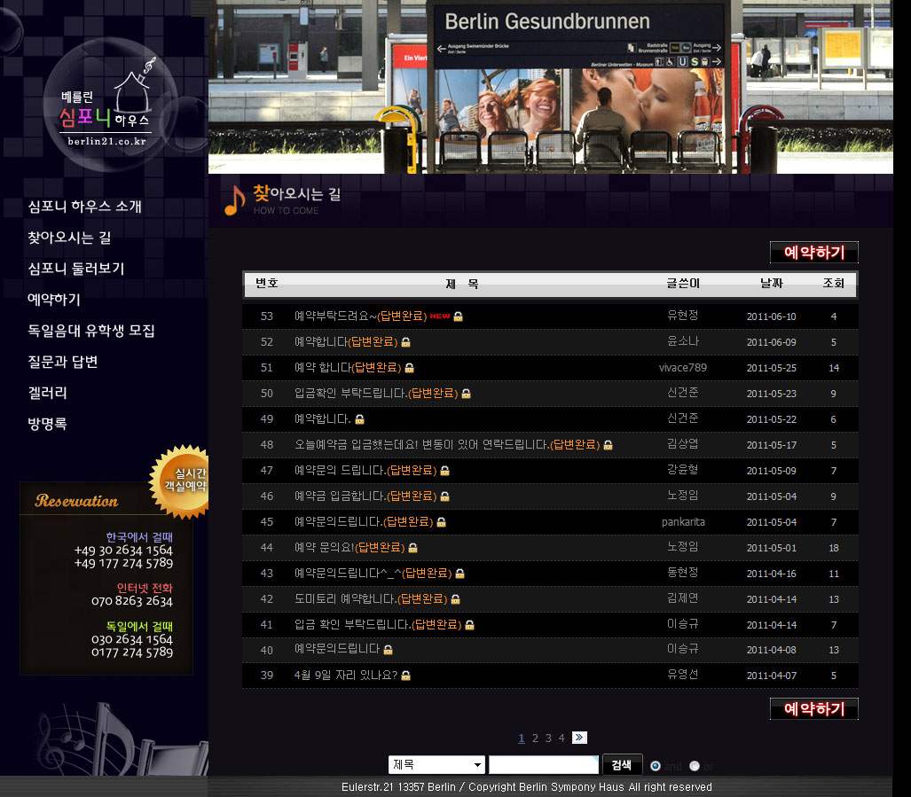The height and width of the screenshot is (797, 911).
Task: Click the top 예약하기 red button
Action: tap(814, 252)
